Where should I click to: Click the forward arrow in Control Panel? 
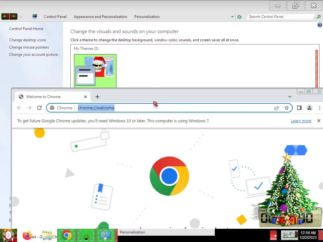(13, 16)
